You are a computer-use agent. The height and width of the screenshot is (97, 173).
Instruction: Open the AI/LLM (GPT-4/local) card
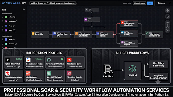[55, 76]
